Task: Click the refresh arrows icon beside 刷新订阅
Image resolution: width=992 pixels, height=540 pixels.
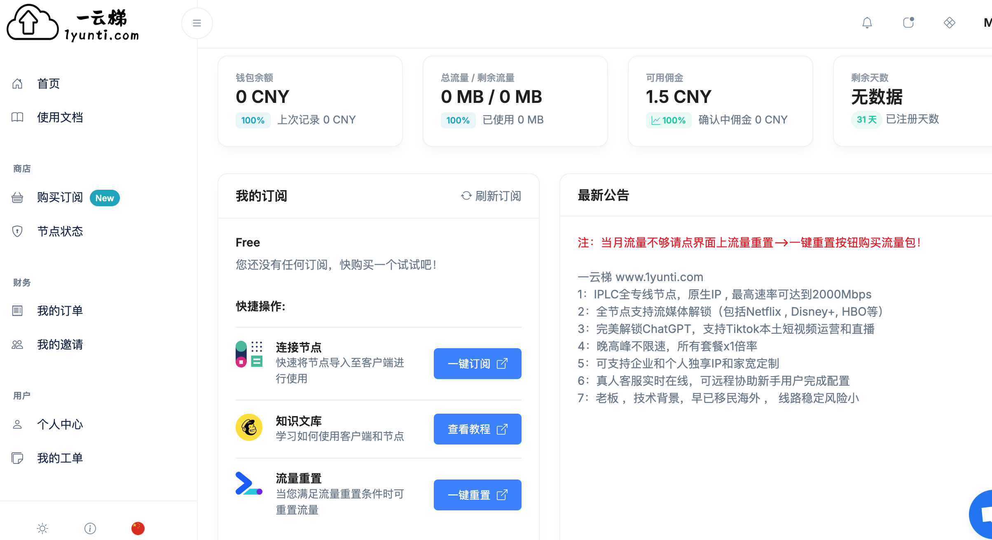Action: pyautogui.click(x=466, y=196)
